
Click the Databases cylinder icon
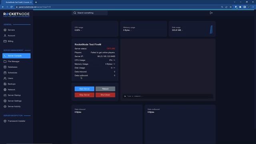pos(5,67)
